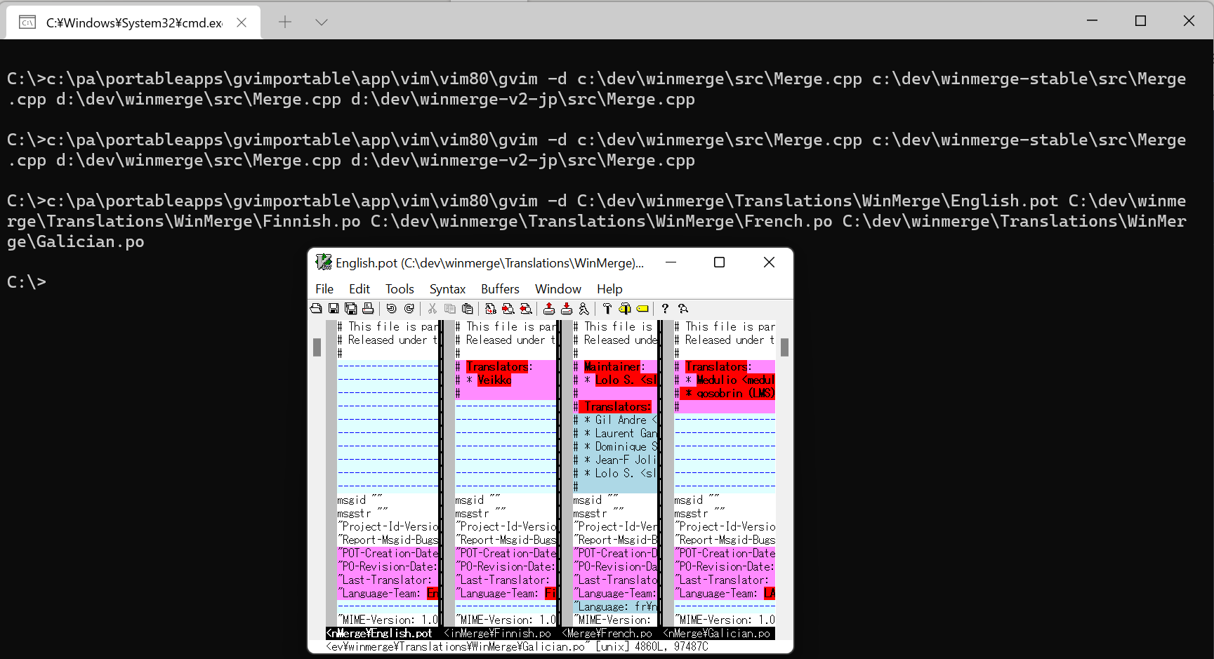Maximize the gvim window
1214x659 pixels.
(719, 262)
